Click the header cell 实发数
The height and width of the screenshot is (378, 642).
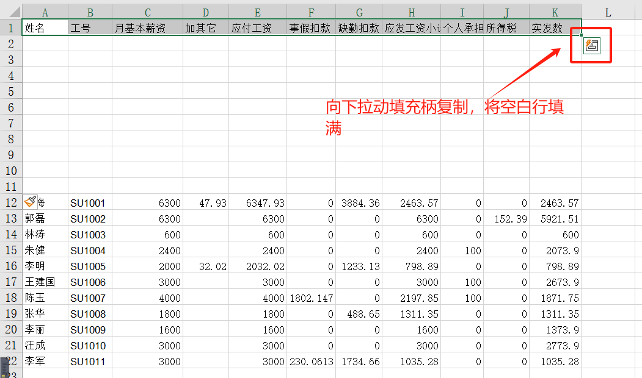[x=555, y=28]
